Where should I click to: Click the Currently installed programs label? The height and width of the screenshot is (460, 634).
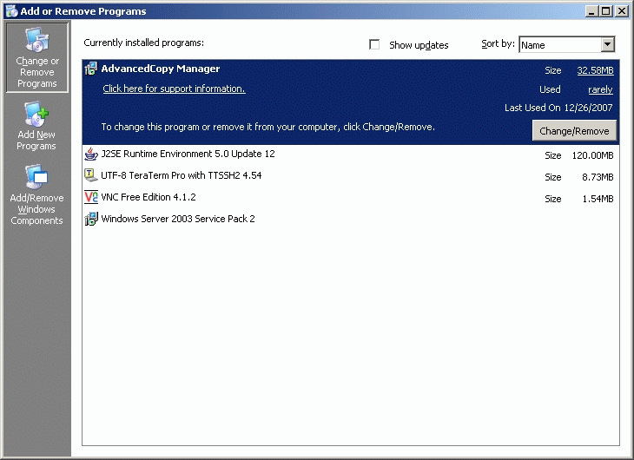click(144, 43)
